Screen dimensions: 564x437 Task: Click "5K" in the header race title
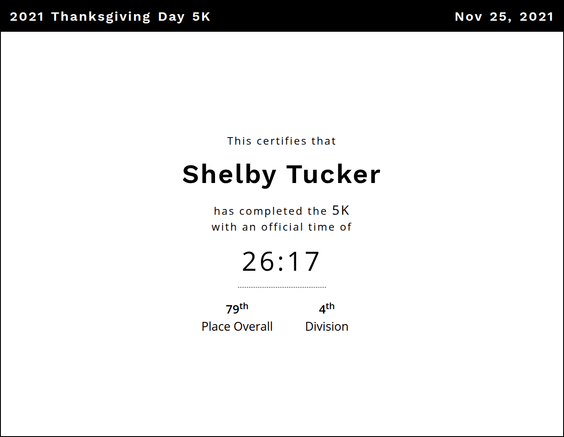201,17
